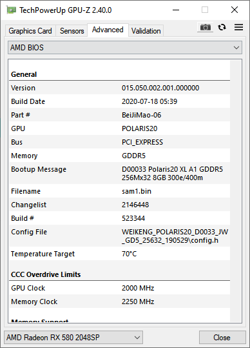Select the Bus value PCI_EXPRESS
This screenshot has height=348, width=250.
point(142,142)
